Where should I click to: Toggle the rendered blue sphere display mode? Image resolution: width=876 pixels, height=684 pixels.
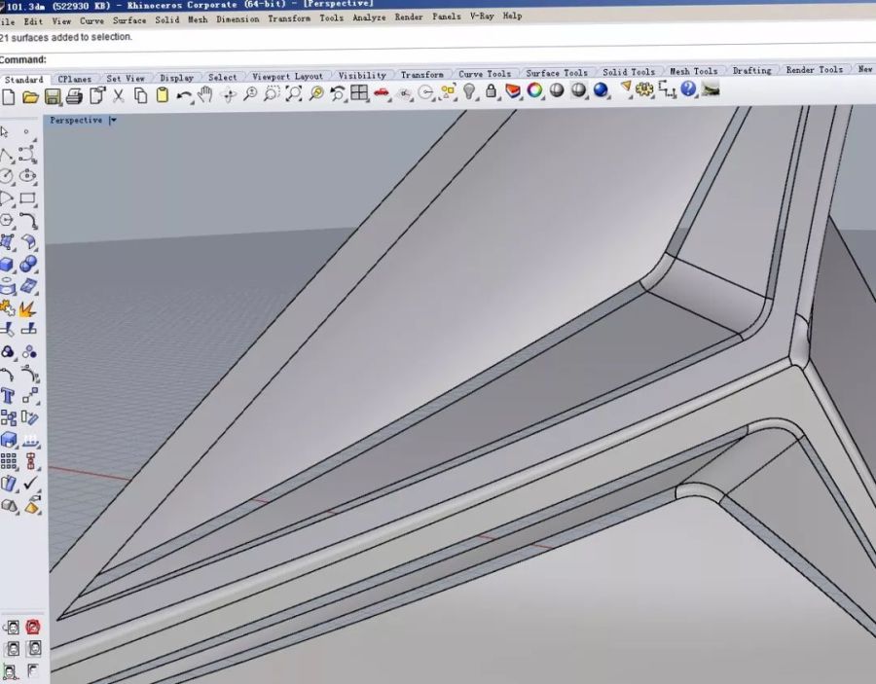coord(601,90)
